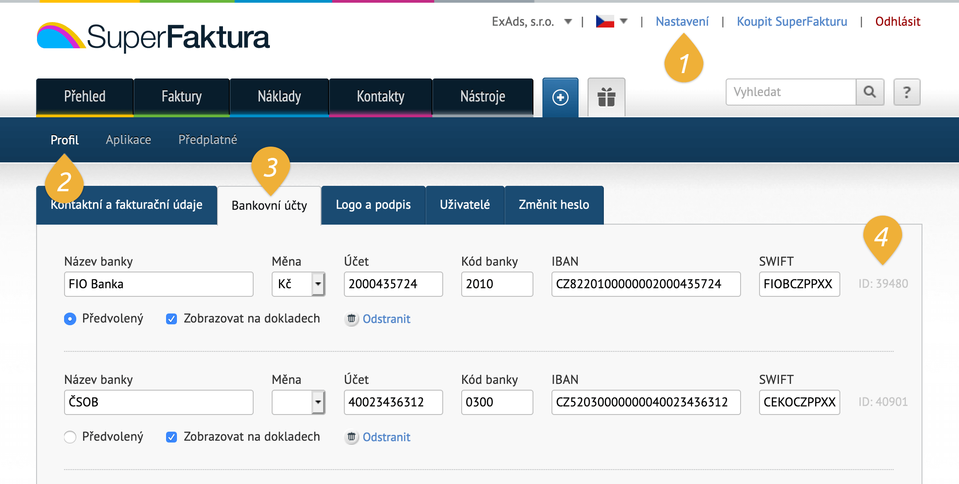Click Odstranit link for FIO Banka
This screenshot has height=484, width=959.
coord(386,319)
